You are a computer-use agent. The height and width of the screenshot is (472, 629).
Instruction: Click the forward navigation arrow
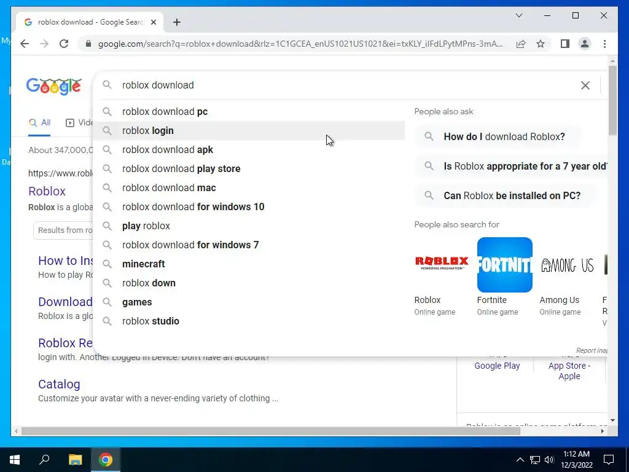coord(44,44)
